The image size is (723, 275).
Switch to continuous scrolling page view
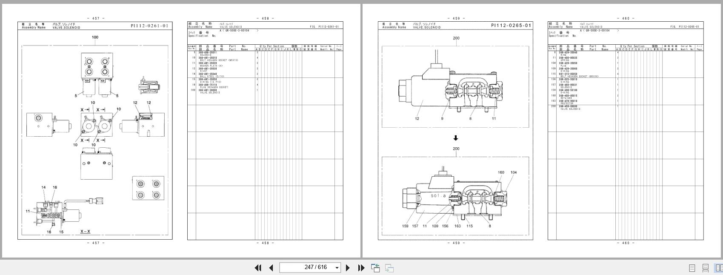click(x=706, y=268)
